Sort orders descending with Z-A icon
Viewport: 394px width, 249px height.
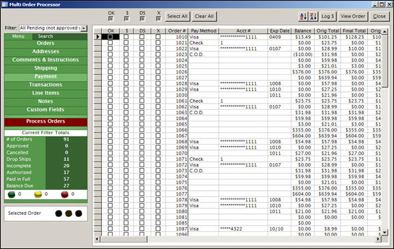[x=313, y=16]
